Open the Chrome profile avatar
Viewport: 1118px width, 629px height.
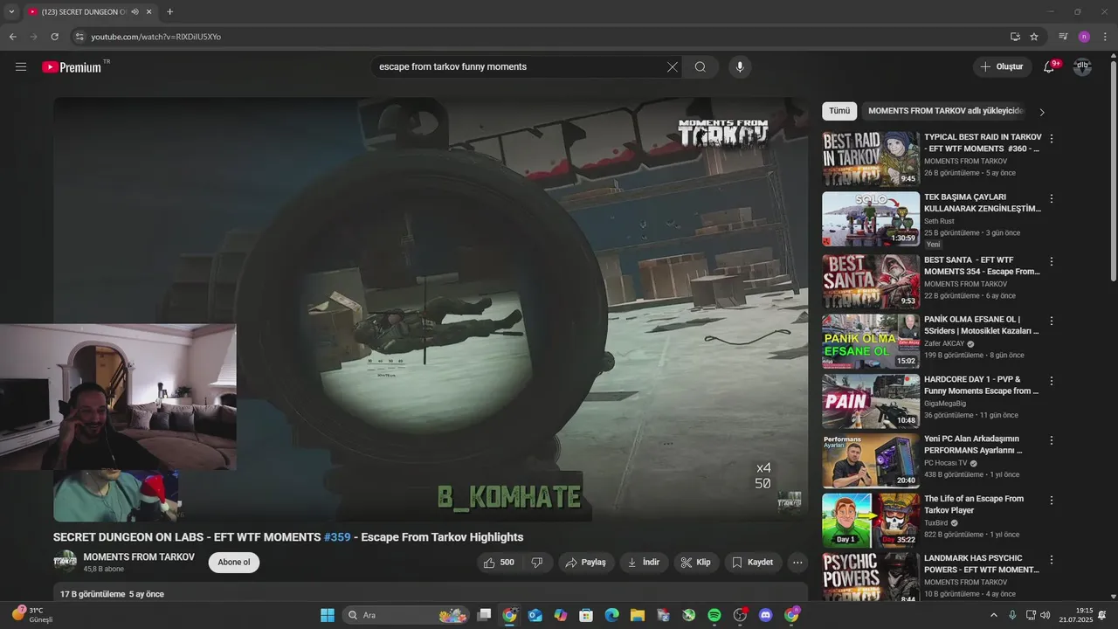click(x=1084, y=37)
